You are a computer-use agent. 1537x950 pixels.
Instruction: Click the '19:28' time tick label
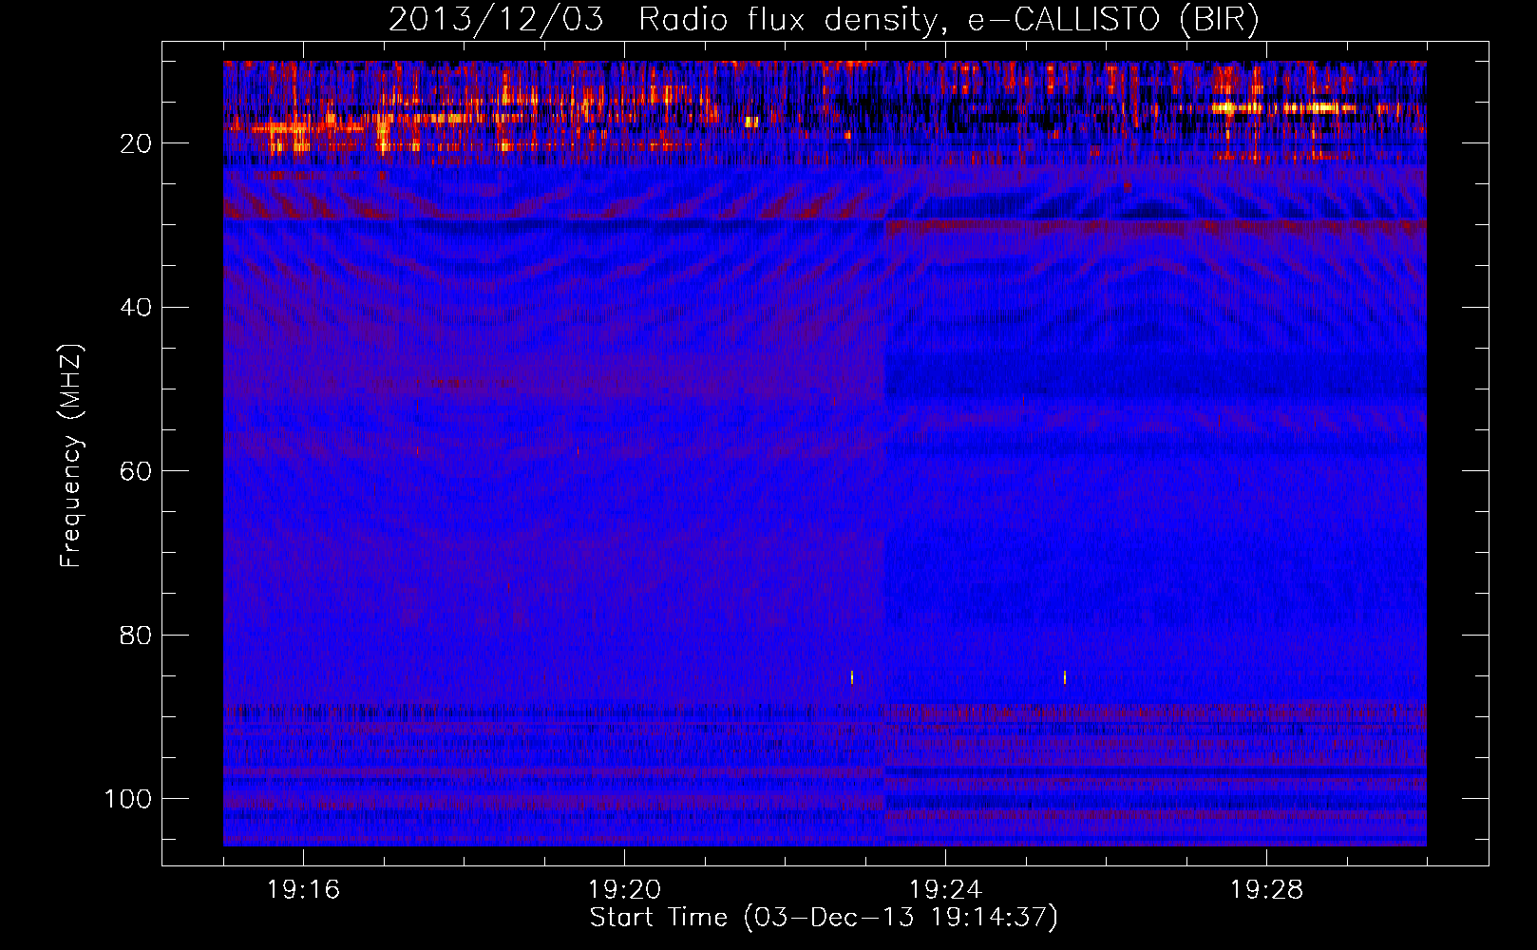pos(1267,890)
